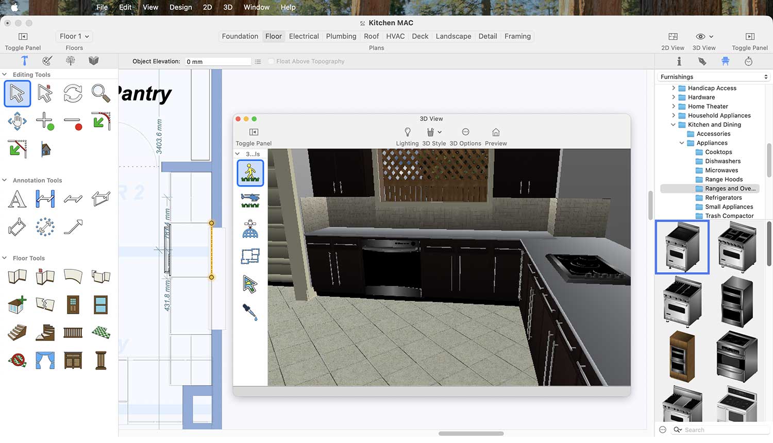The image size is (773, 443).
Task: Open the Floor 1 dropdown
Action: point(74,37)
